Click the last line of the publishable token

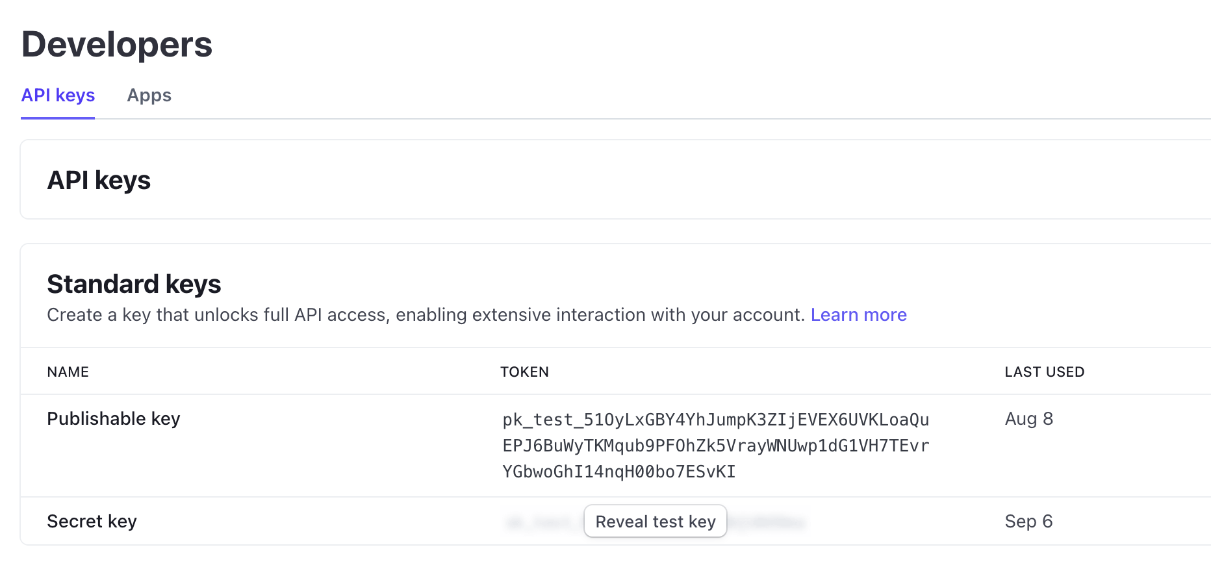[x=618, y=472]
